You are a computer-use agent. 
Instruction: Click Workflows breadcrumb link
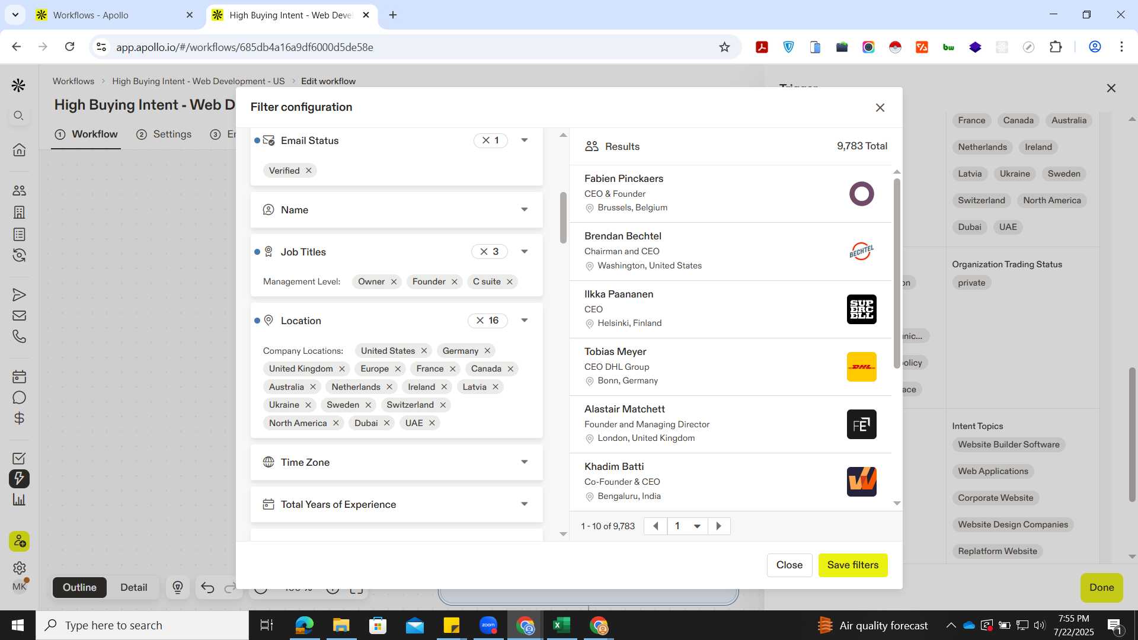(x=73, y=81)
